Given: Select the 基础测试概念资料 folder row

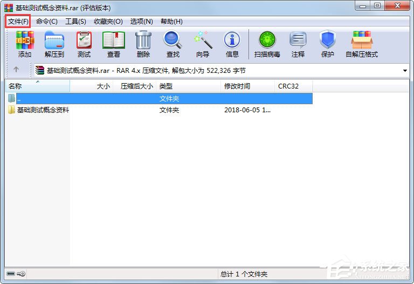Looking at the screenshot, I should [159, 110].
